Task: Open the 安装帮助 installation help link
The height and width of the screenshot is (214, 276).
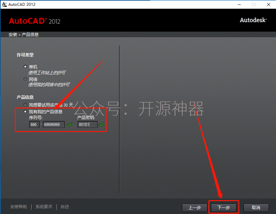Action: click(19, 207)
